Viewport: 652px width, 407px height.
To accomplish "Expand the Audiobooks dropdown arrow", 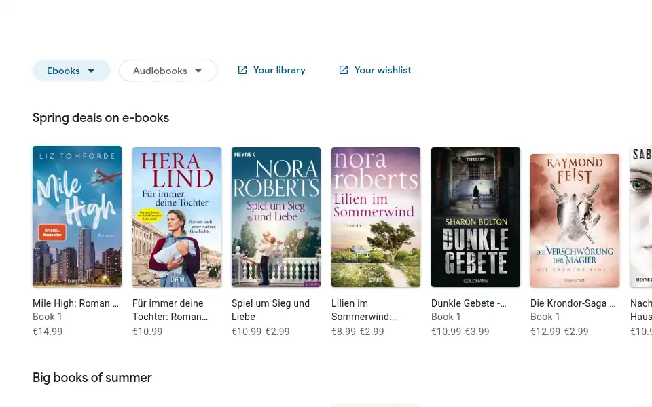I will coord(198,71).
